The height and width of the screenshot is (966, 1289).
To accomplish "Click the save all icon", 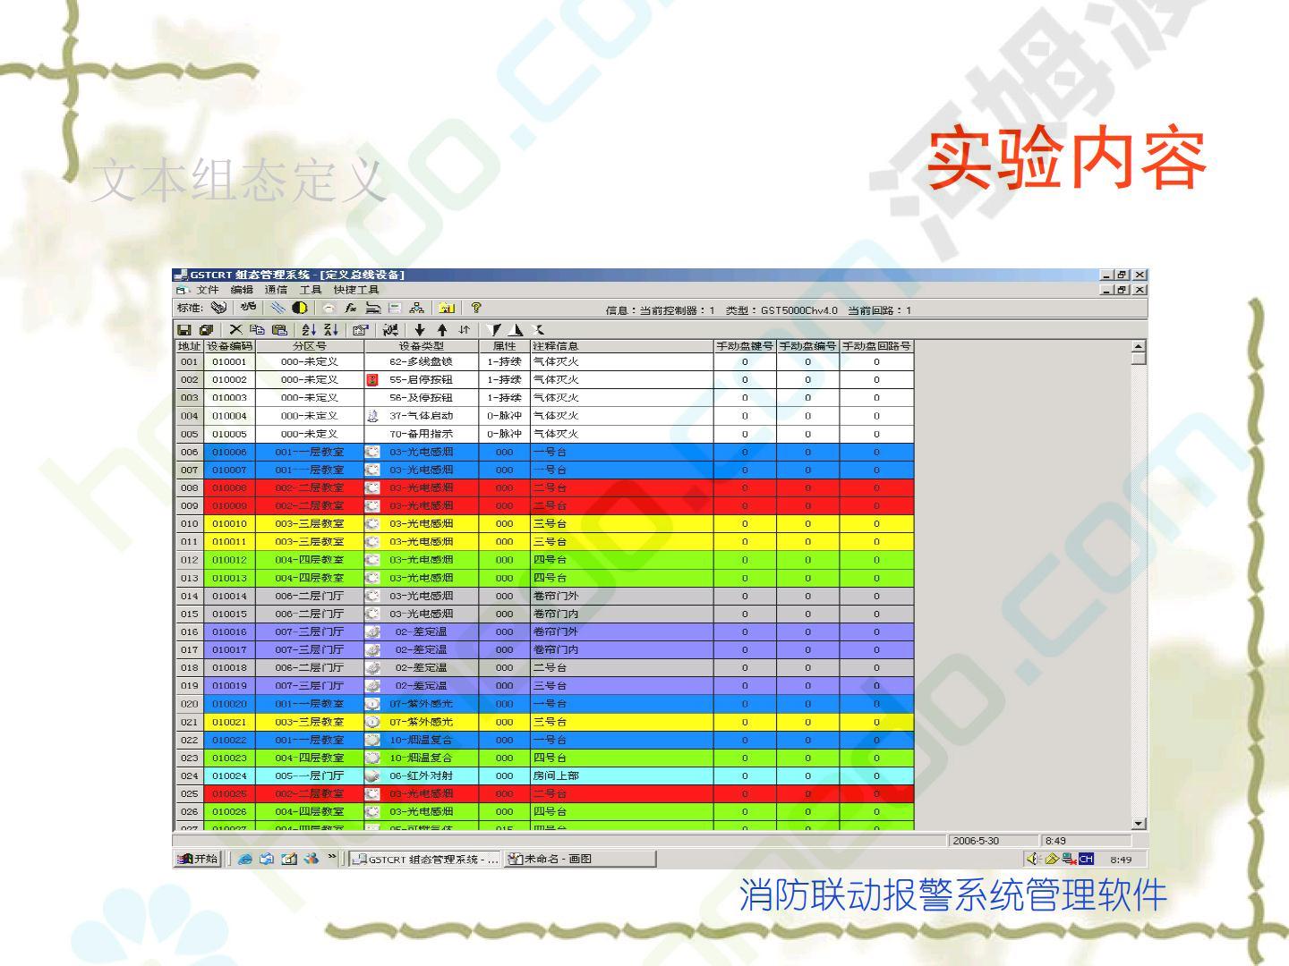I will 206,330.
